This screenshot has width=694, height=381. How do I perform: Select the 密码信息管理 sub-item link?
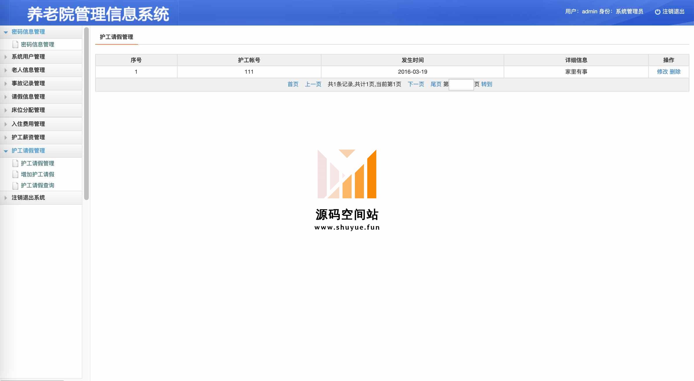coord(37,44)
